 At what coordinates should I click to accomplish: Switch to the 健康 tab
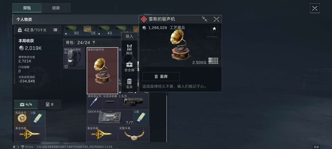pyautogui.click(x=56, y=8)
